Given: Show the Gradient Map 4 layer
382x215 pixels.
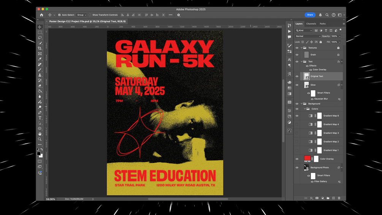Looking at the screenshot, I should (x=297, y=124).
